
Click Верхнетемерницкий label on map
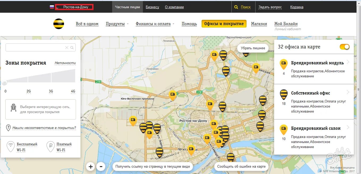tap(239, 37)
